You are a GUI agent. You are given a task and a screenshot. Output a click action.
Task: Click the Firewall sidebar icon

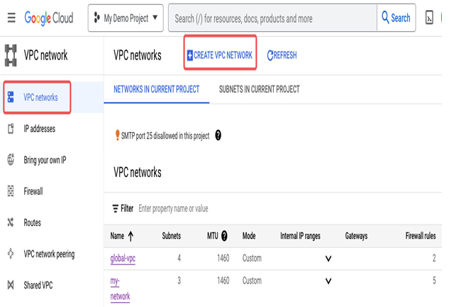click(x=11, y=190)
